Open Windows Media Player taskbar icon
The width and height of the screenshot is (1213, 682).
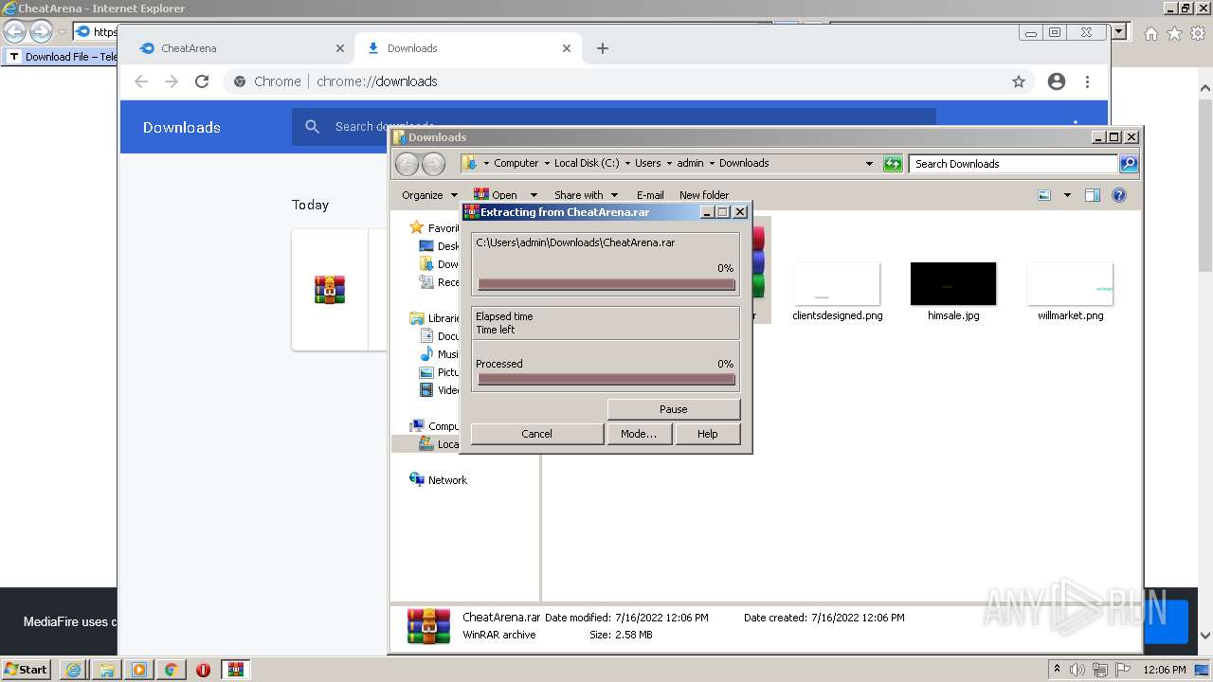(138, 670)
